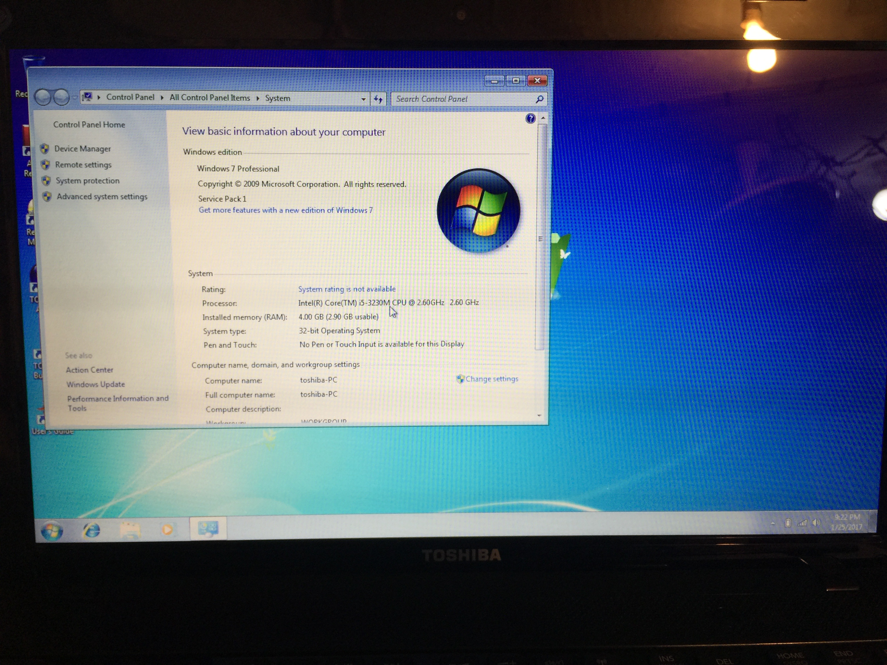887x665 pixels.
Task: Click scrollbar down arrow in System window
Action: 539,416
